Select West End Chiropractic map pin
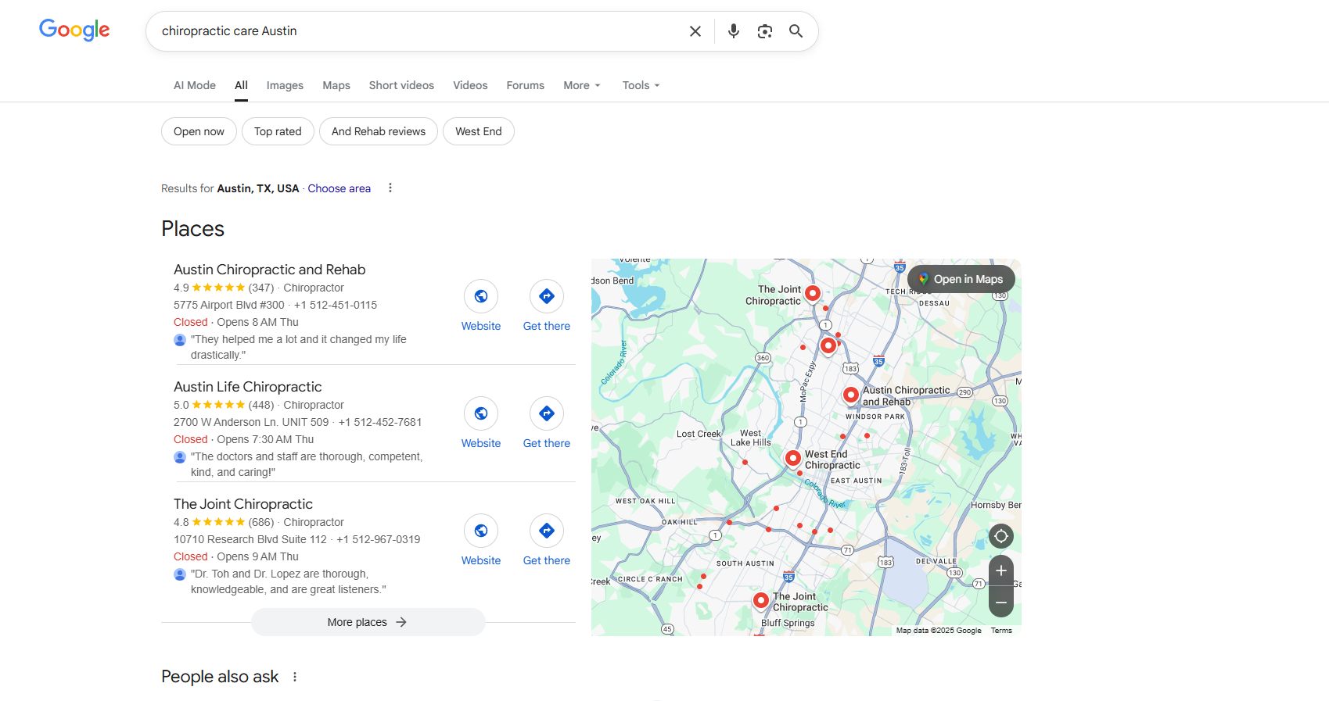 tap(792, 458)
